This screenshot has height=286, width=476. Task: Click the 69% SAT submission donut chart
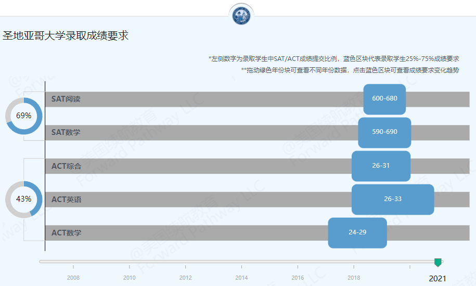[x=24, y=116]
